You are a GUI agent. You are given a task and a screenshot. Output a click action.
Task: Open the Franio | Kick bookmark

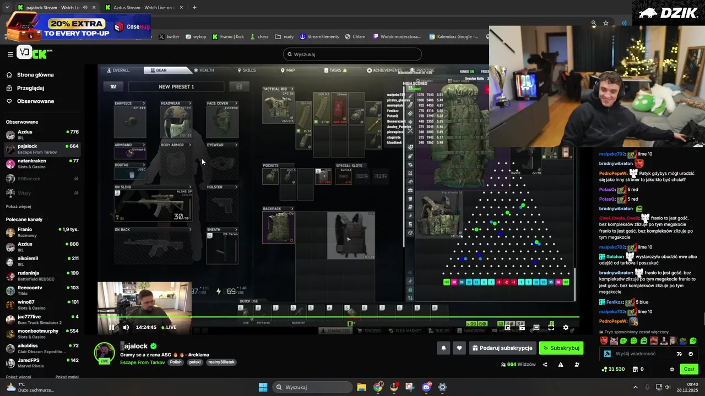pos(228,37)
